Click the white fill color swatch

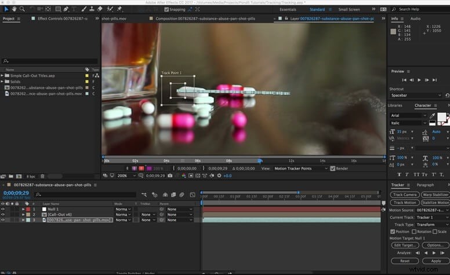tap(441, 117)
